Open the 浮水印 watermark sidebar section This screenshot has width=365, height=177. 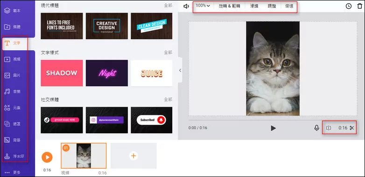coord(14,156)
